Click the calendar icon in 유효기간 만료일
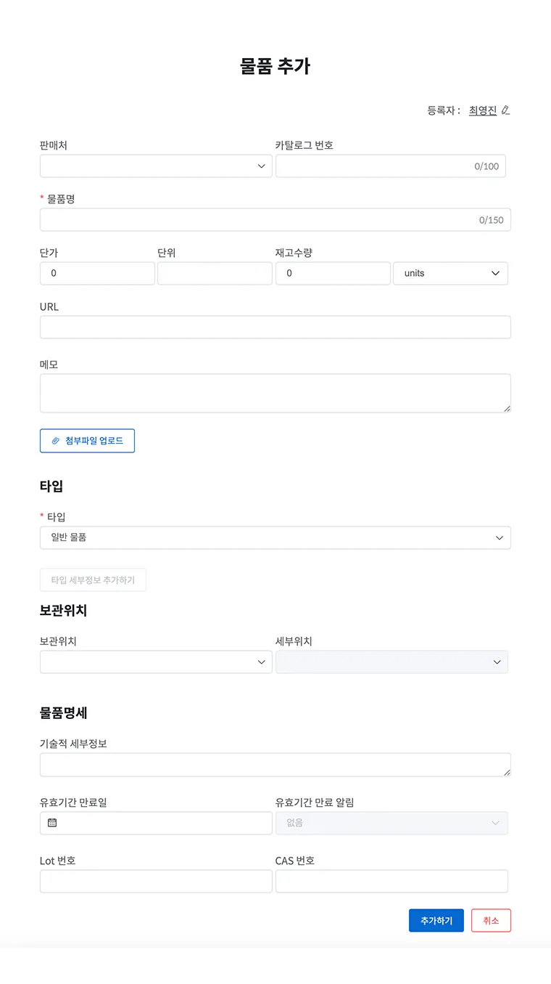 point(52,823)
